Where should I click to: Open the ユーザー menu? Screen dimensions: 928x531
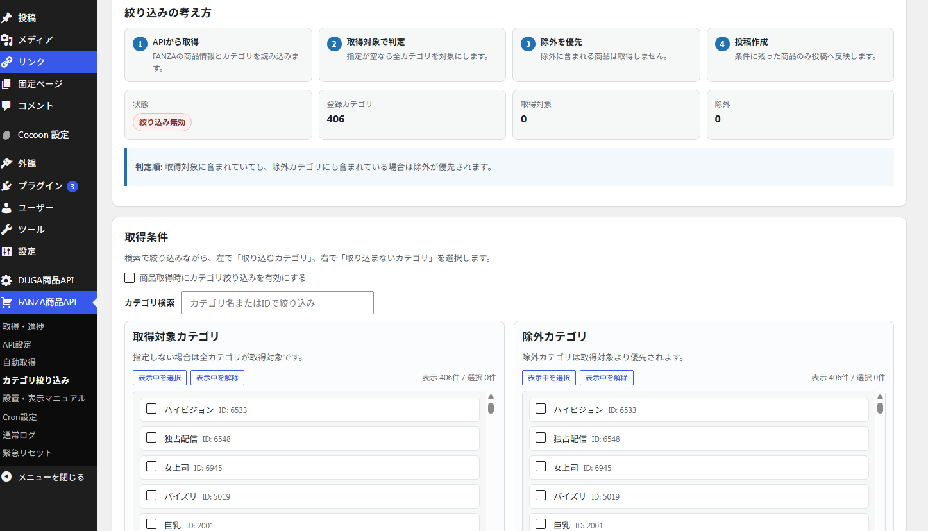pyautogui.click(x=49, y=208)
